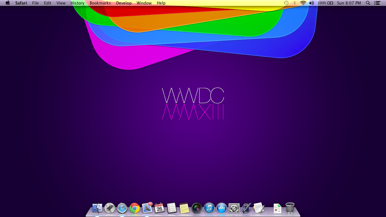Viewport: 386px width, 217px height.
Task: Launch the ink pen app icon in dock
Action: point(246,208)
